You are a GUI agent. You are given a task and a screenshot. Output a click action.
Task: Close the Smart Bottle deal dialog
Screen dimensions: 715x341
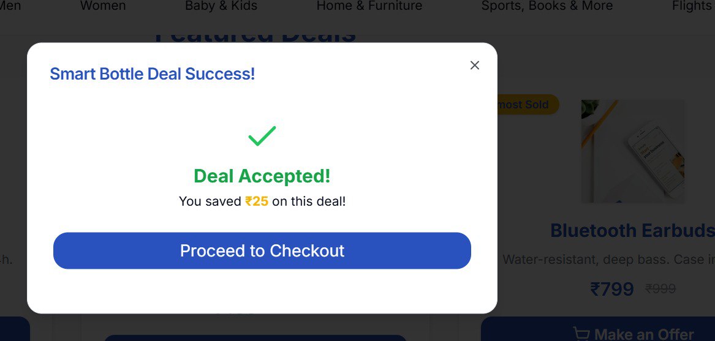point(474,66)
